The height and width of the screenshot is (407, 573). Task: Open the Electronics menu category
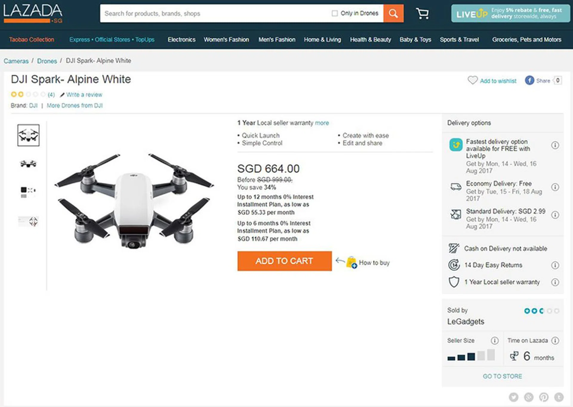tap(181, 40)
